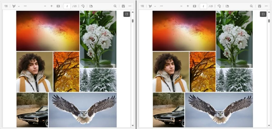Click the snowy pine trees in right viewer
Viewport: 272px width, 129px height.
(235, 80)
